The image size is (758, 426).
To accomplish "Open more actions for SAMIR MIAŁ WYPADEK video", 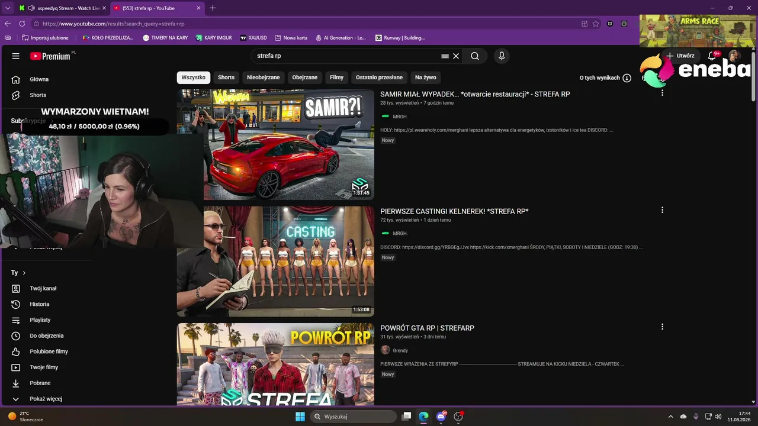I will click(x=662, y=93).
